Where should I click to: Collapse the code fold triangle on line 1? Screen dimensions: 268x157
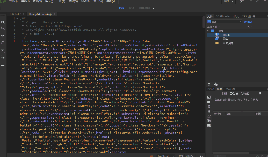pos(17,19)
